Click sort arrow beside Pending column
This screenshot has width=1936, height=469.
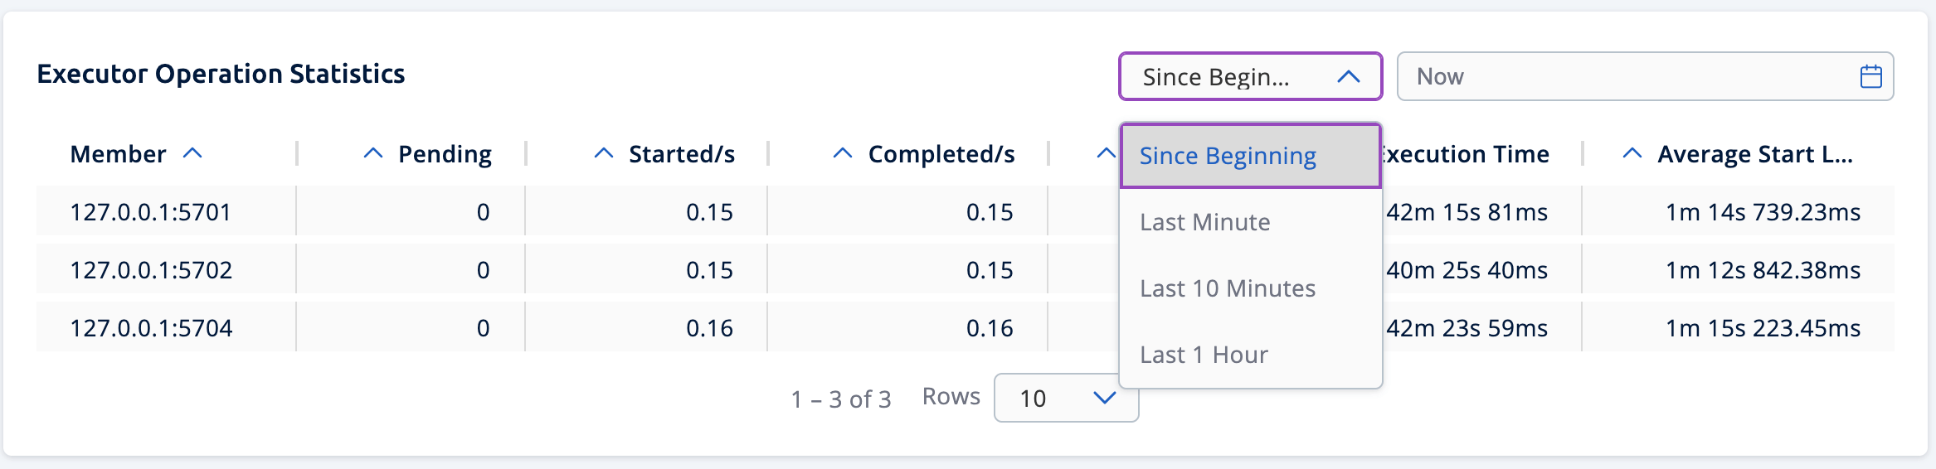[373, 153]
